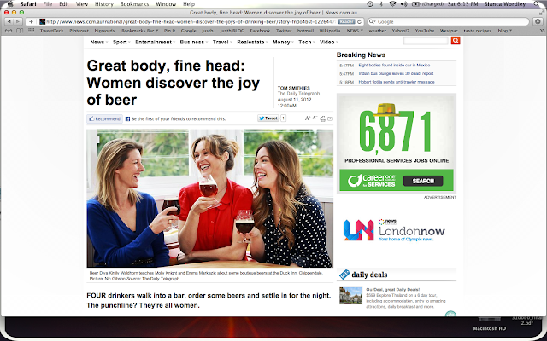
Task: Click the Londonnow Olympic news banner
Action: 394,230
